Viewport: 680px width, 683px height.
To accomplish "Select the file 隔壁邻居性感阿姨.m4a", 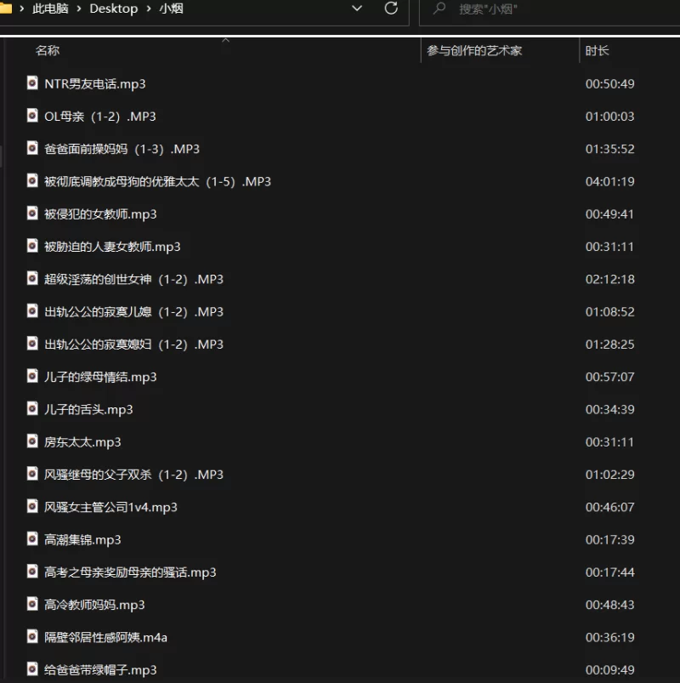I will coord(105,637).
